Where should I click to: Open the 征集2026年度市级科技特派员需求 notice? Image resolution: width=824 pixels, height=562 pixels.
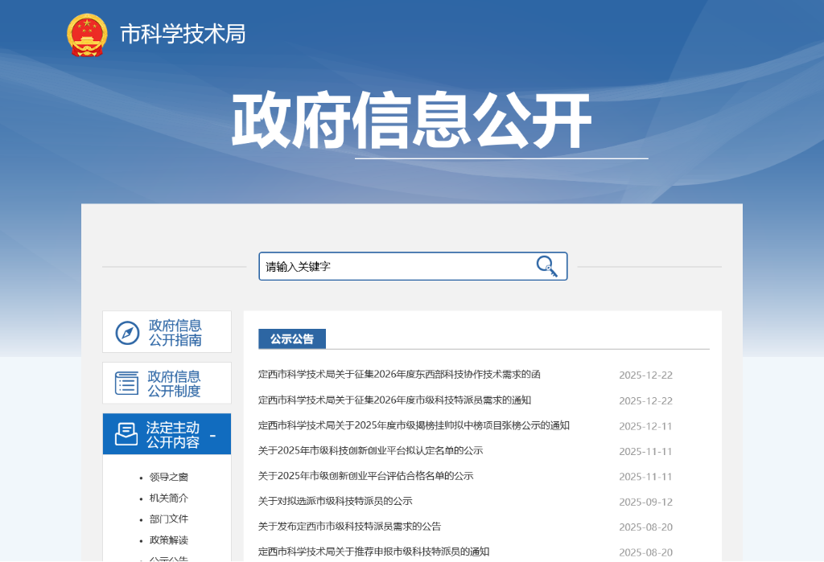coord(394,400)
